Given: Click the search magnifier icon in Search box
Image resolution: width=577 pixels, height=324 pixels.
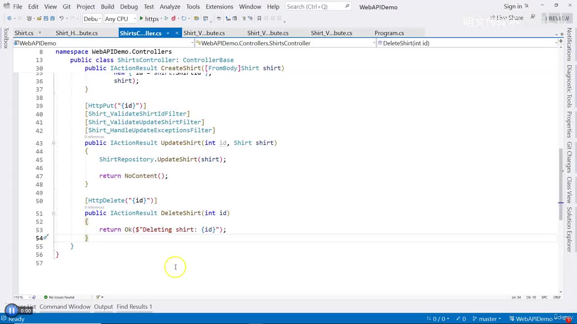Looking at the screenshot, I should (347, 6).
